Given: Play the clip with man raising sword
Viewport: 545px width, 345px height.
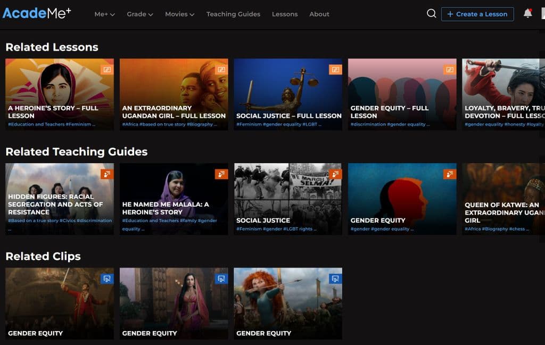Looking at the screenshot, I should [x=60, y=303].
